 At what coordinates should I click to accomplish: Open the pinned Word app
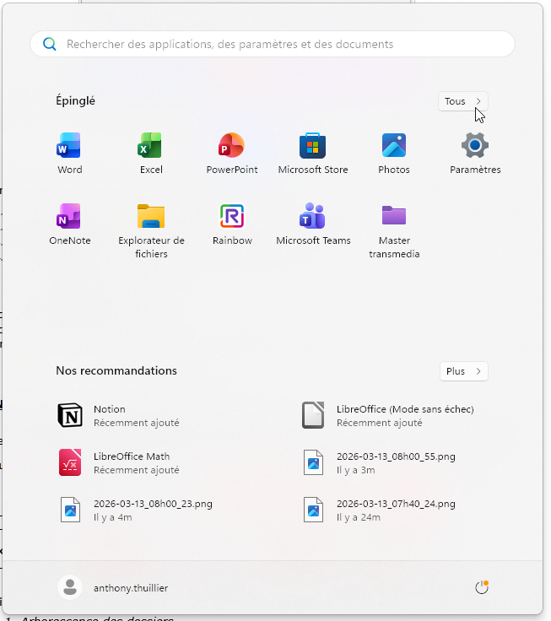69,154
